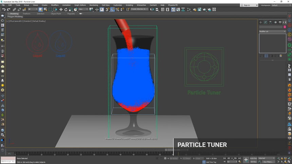Open the Modifiers menu
This screenshot has width=292, height=164.
coord(55,5)
